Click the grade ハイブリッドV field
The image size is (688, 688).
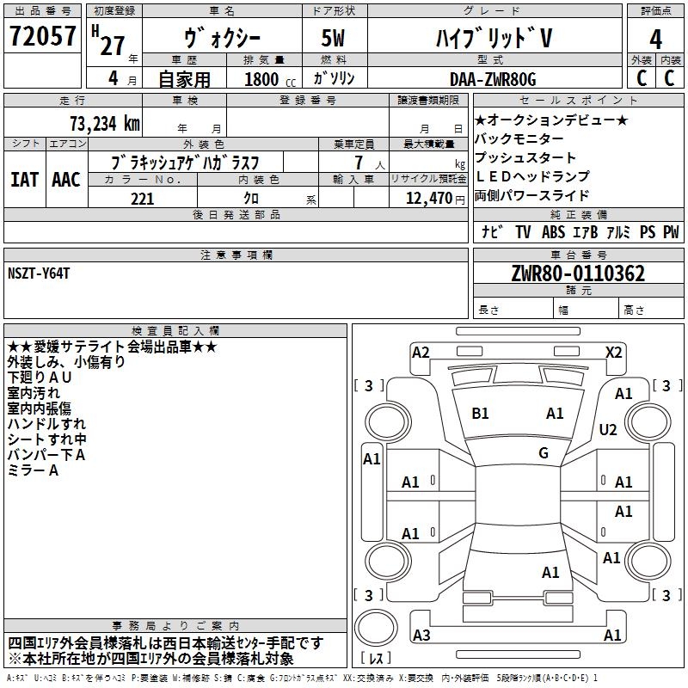[491, 39]
